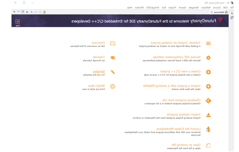Open the Edit menu
The width and height of the screenshot is (239, 152).
pos(225,7)
